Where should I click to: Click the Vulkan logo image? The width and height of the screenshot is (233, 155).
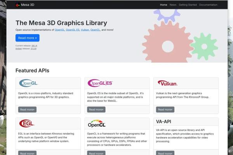click(x=167, y=83)
